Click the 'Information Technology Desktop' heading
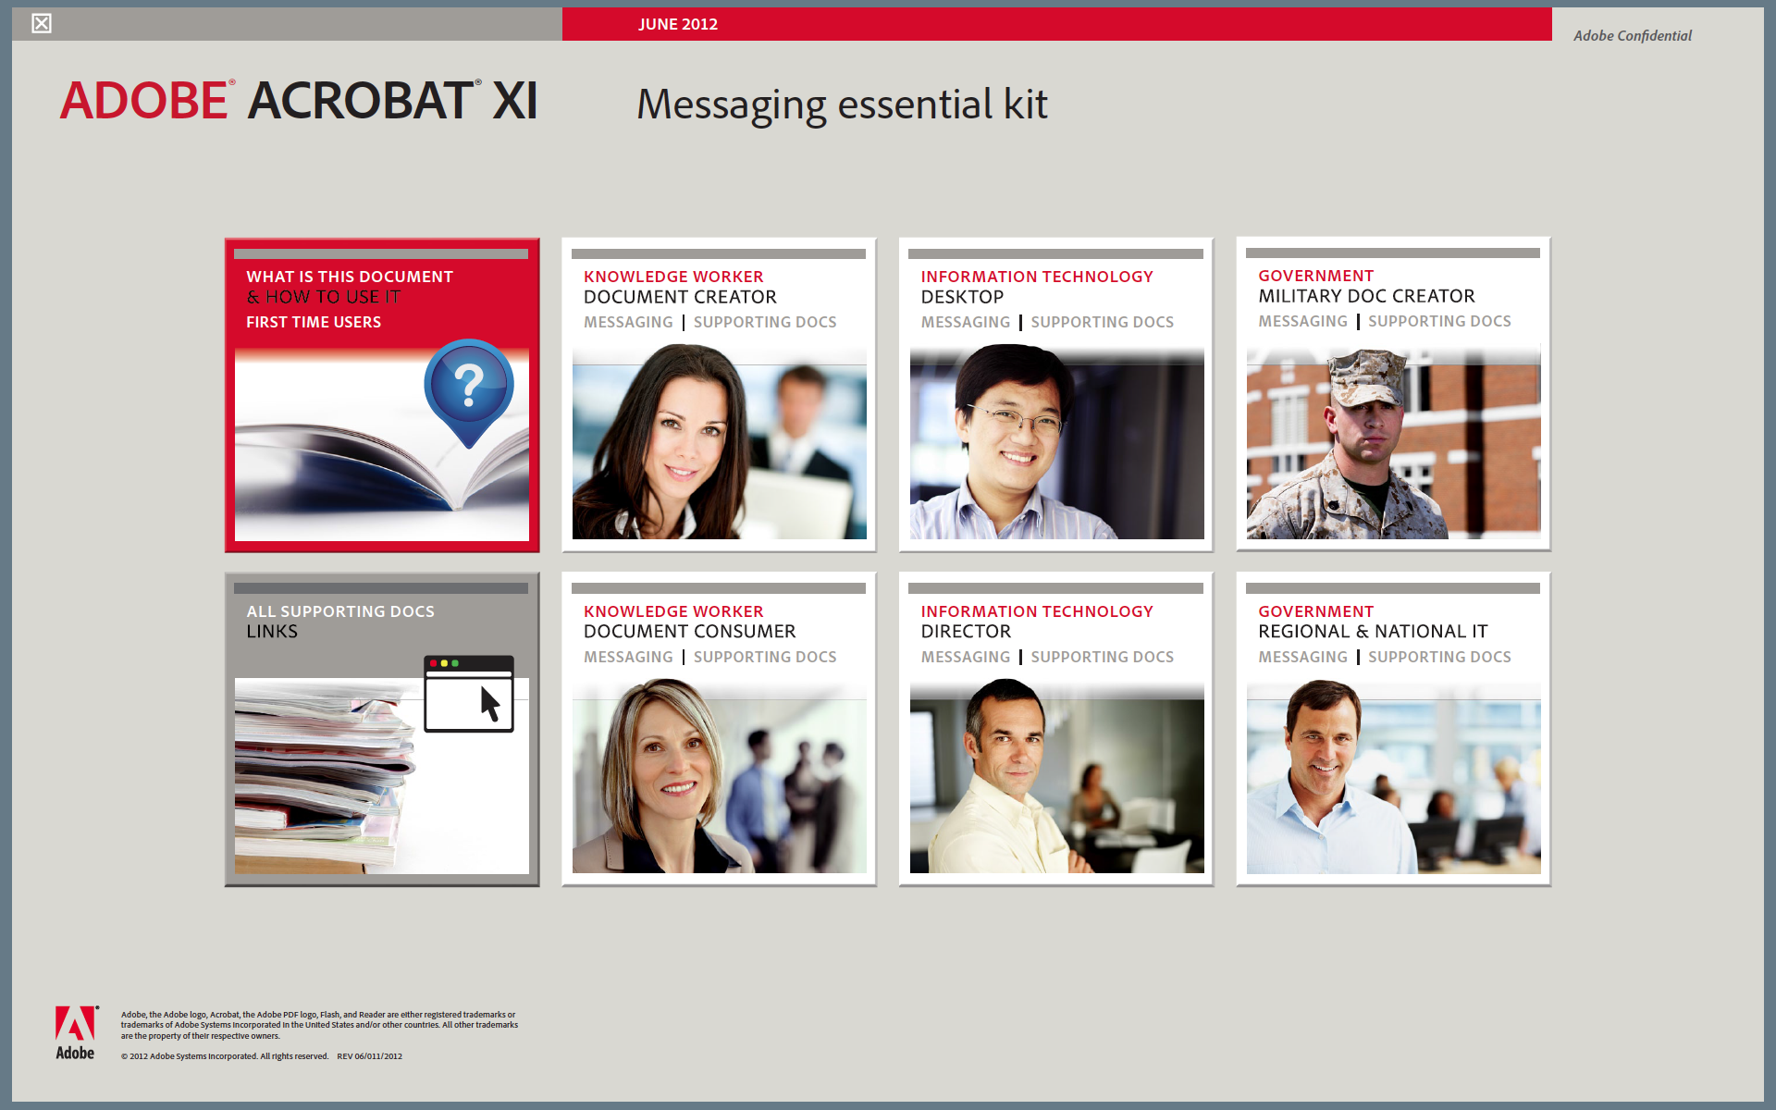Image resolution: width=1776 pixels, height=1110 pixels. coord(1037,287)
